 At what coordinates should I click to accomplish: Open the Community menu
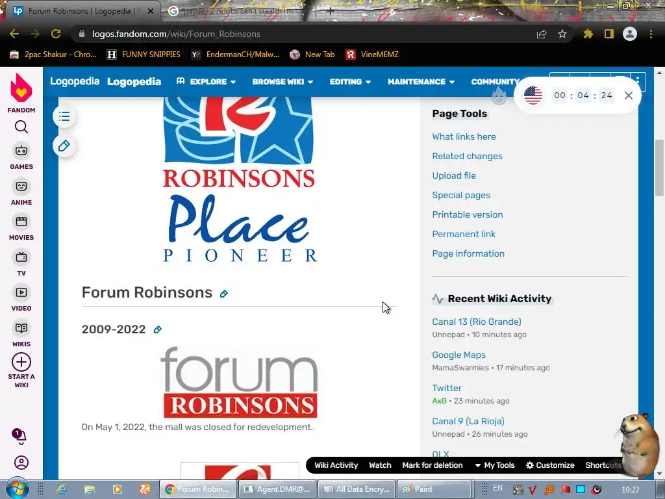pyautogui.click(x=495, y=82)
